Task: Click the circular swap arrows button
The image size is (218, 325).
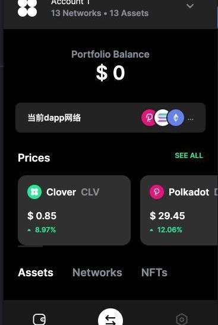Action: pos(110,317)
